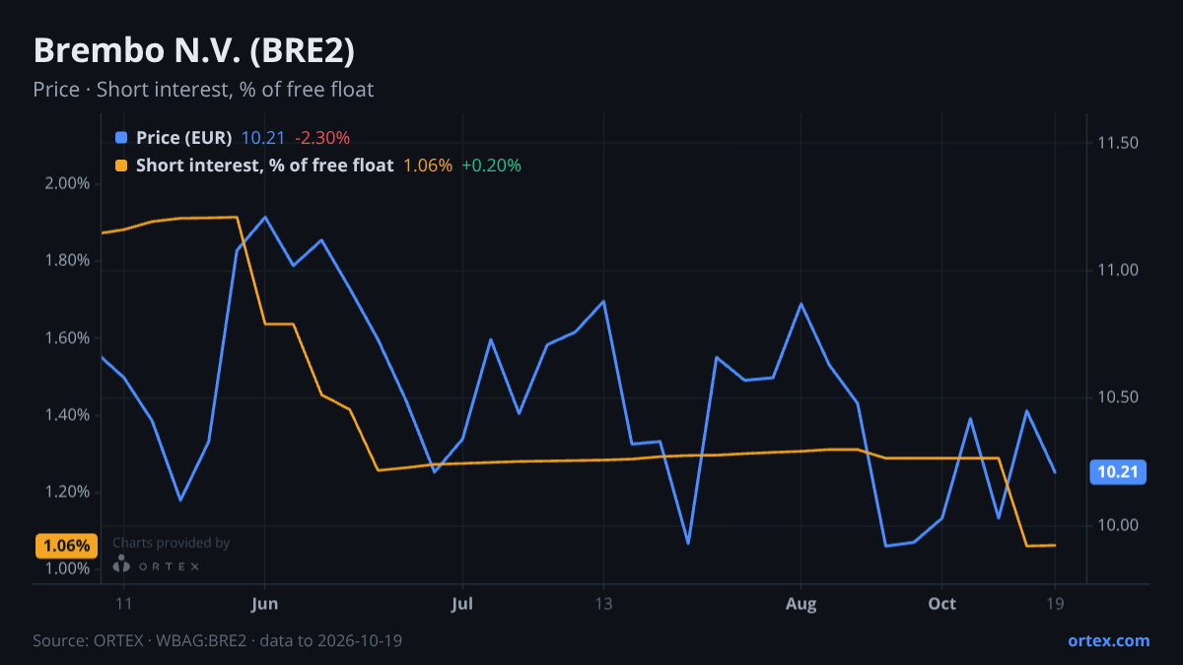Image resolution: width=1183 pixels, height=665 pixels.
Task: Open the ortex.com link
Action: click(1109, 640)
